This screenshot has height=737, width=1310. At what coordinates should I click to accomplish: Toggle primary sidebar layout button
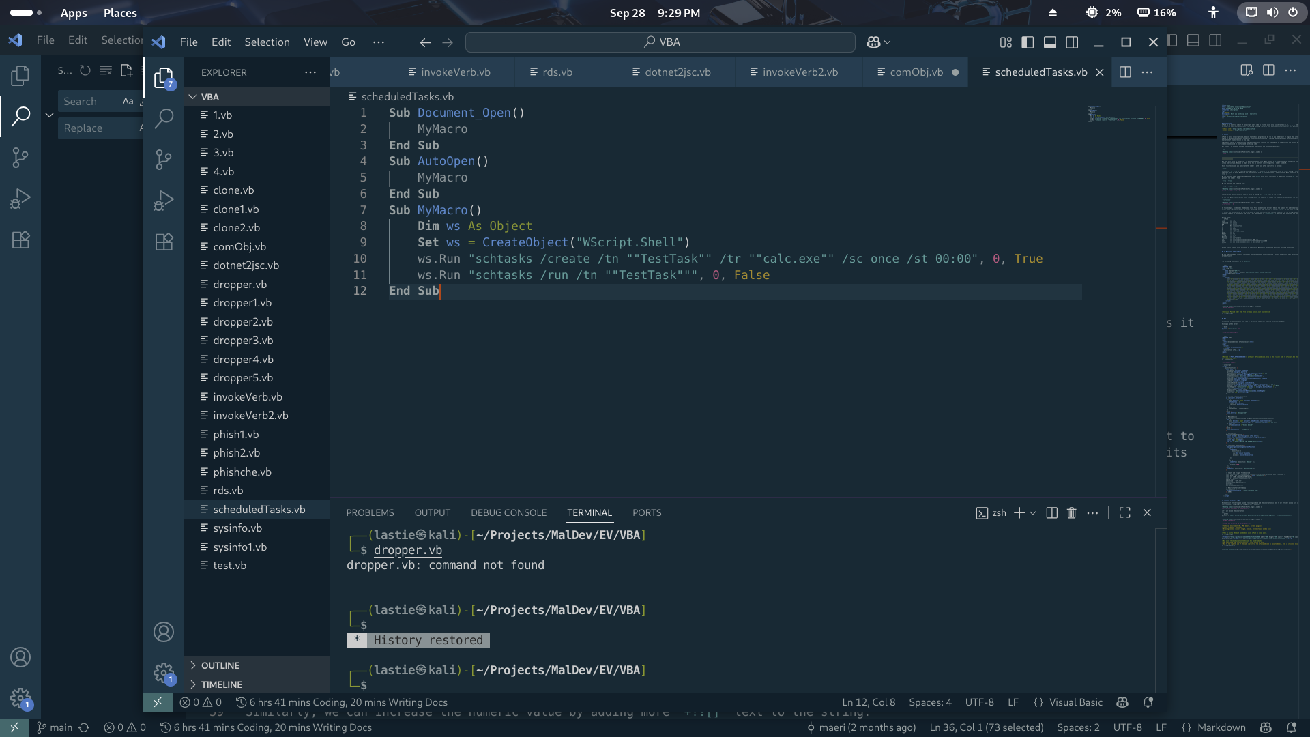pyautogui.click(x=1028, y=42)
